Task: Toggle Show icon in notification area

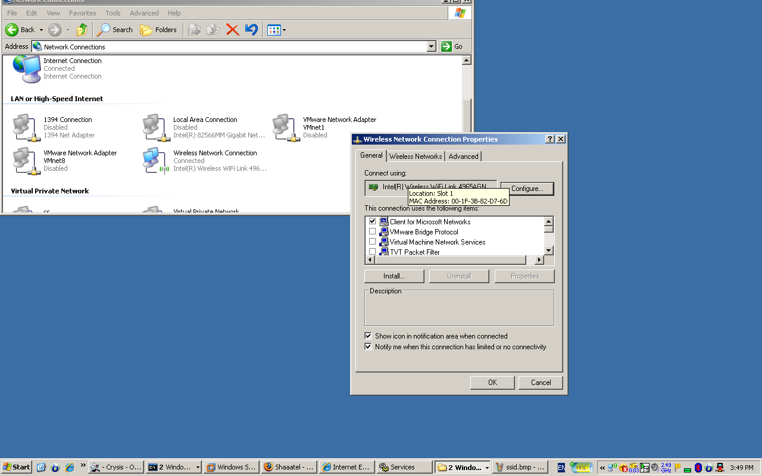Action: pyautogui.click(x=368, y=336)
